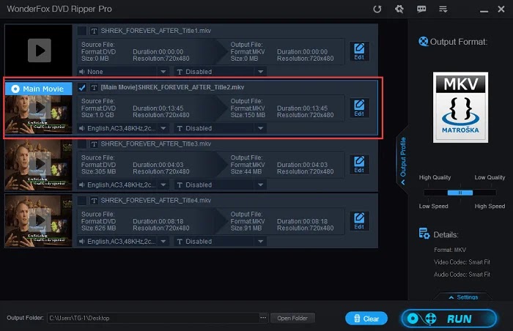Open the subtitle Disabled dropdown for Title1
Image resolution: width=513 pixels, height=331 pixels.
click(220, 72)
